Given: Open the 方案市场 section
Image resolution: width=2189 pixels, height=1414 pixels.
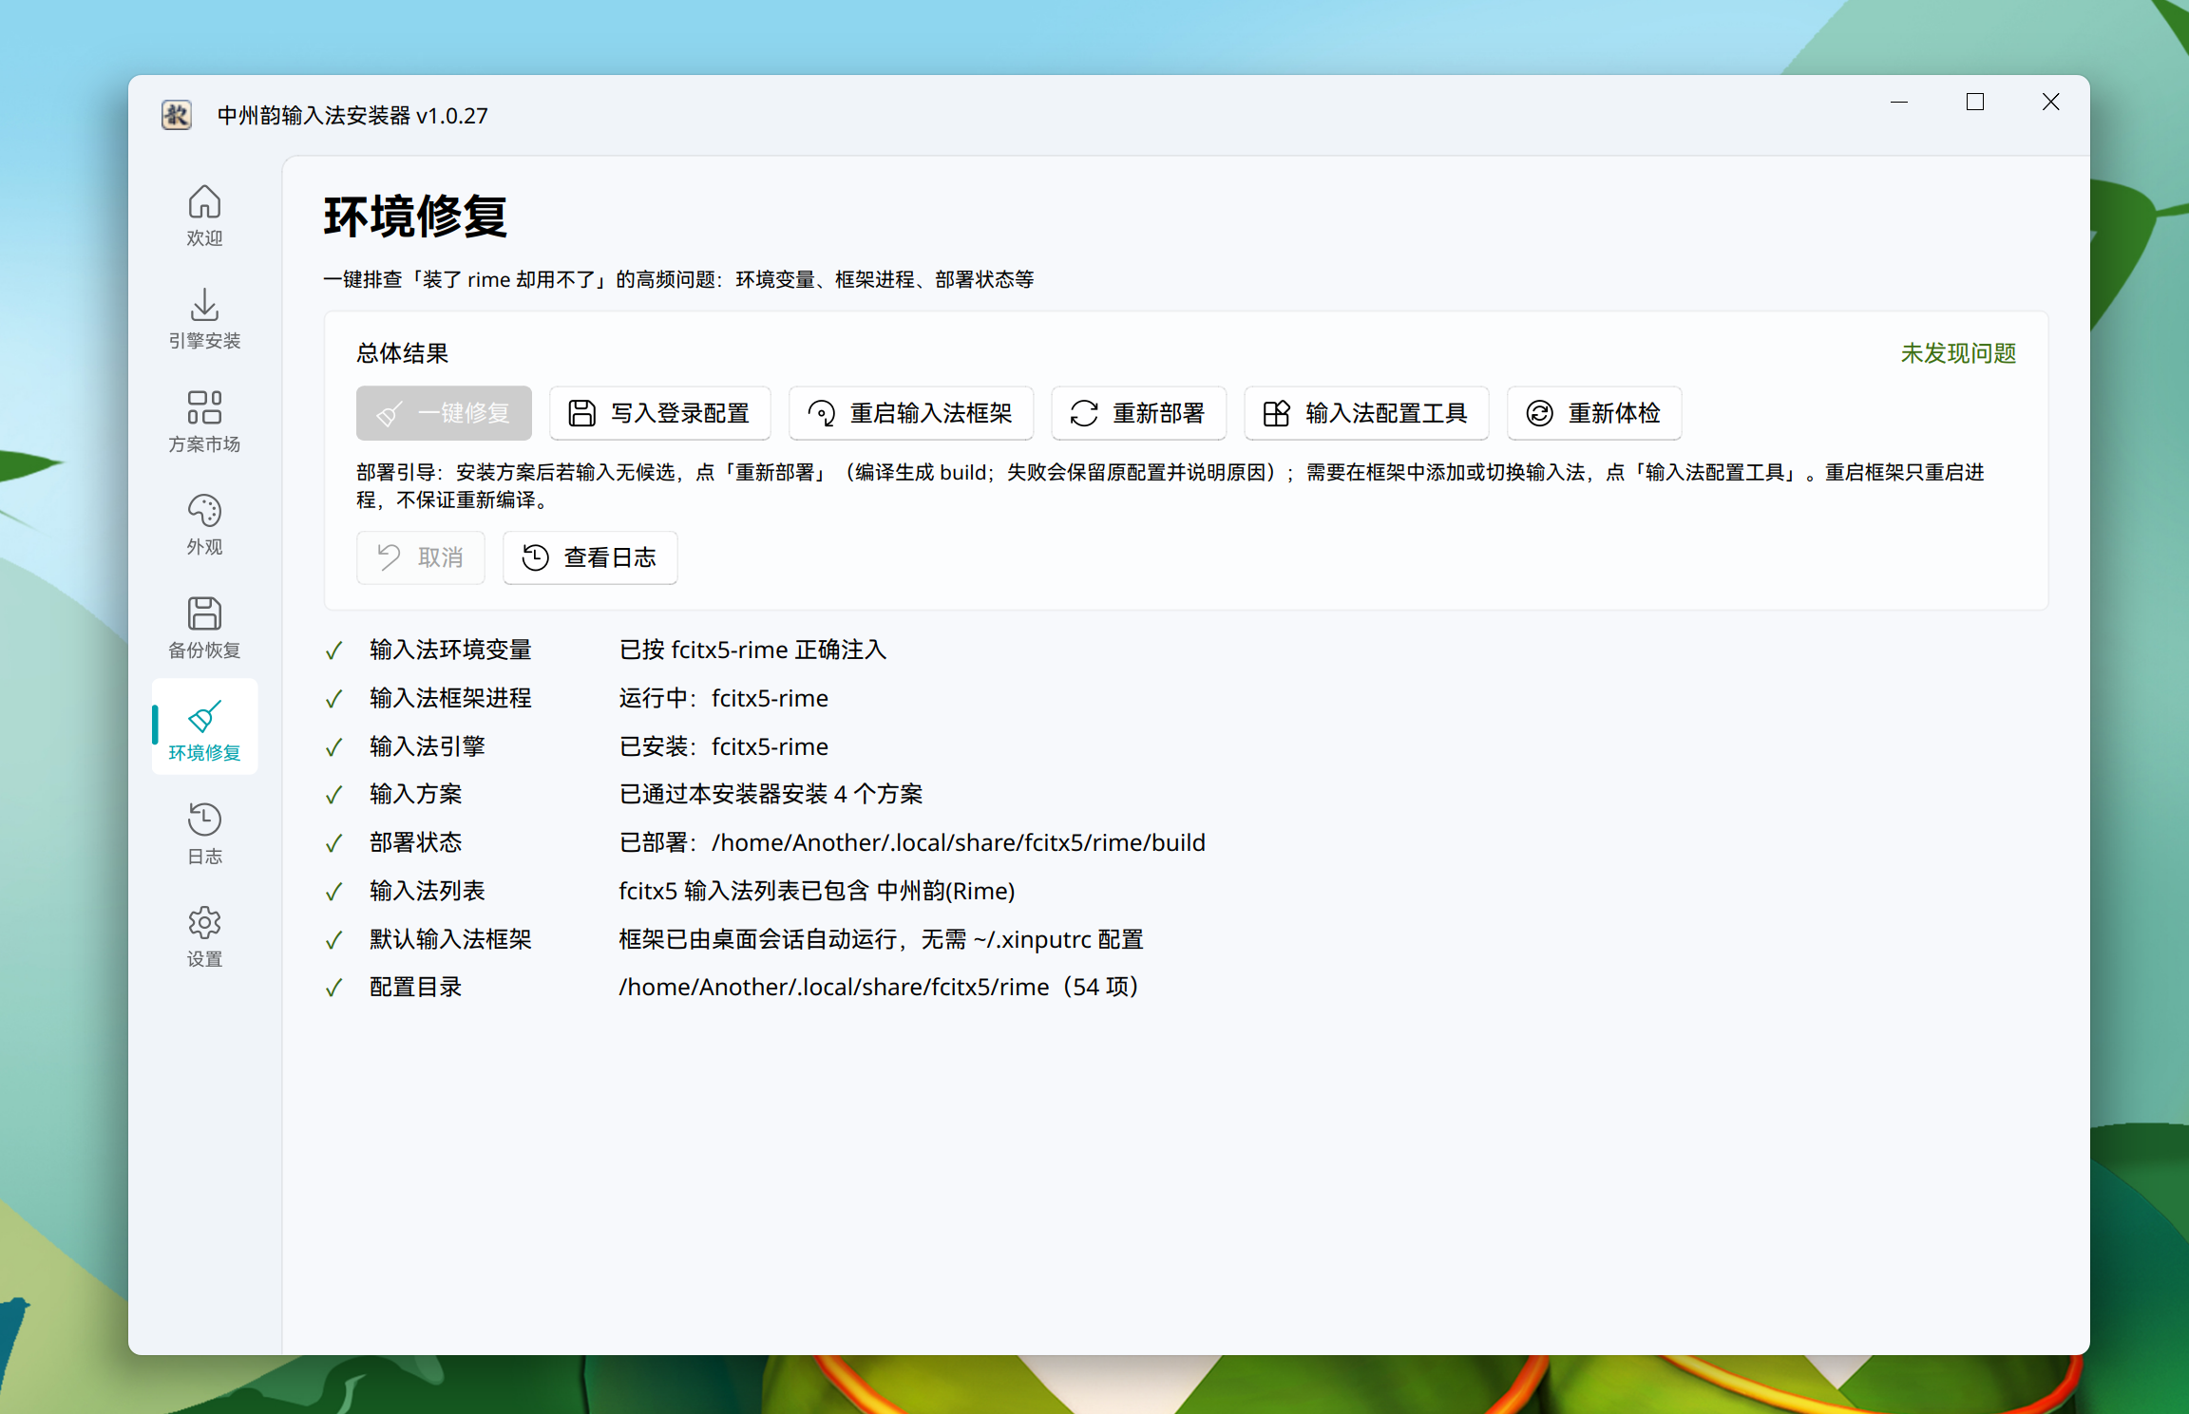Looking at the screenshot, I should click(204, 423).
